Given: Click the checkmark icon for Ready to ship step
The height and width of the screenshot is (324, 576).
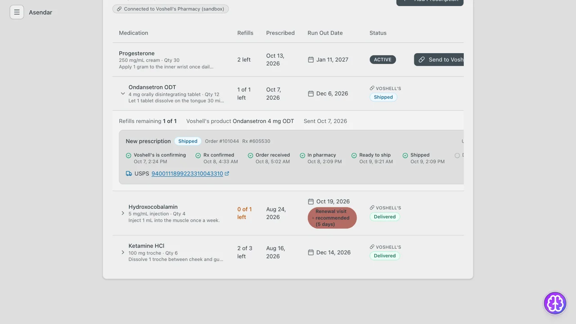Looking at the screenshot, I should [x=354, y=155].
